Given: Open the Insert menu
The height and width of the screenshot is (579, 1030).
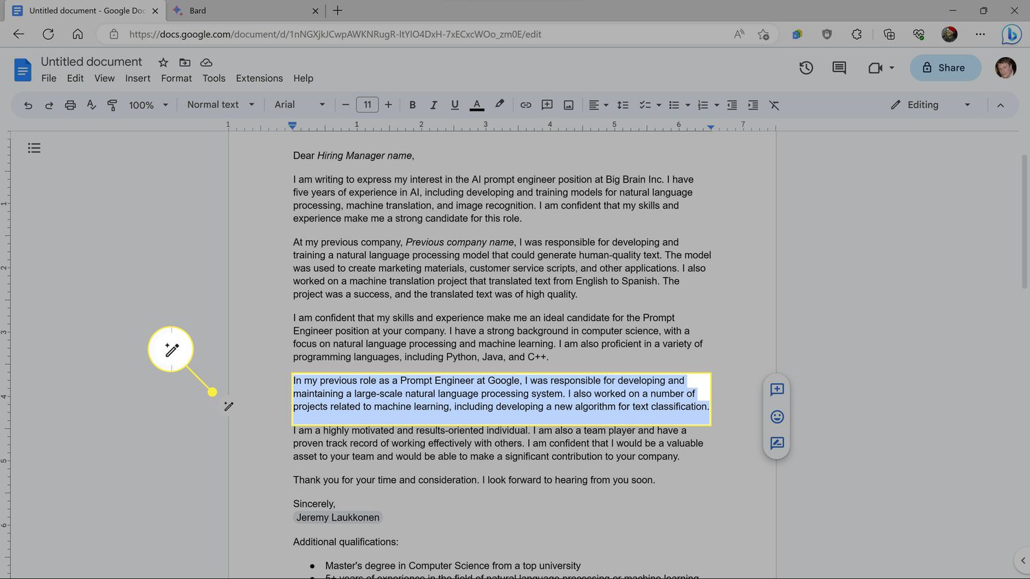Looking at the screenshot, I should [x=137, y=78].
